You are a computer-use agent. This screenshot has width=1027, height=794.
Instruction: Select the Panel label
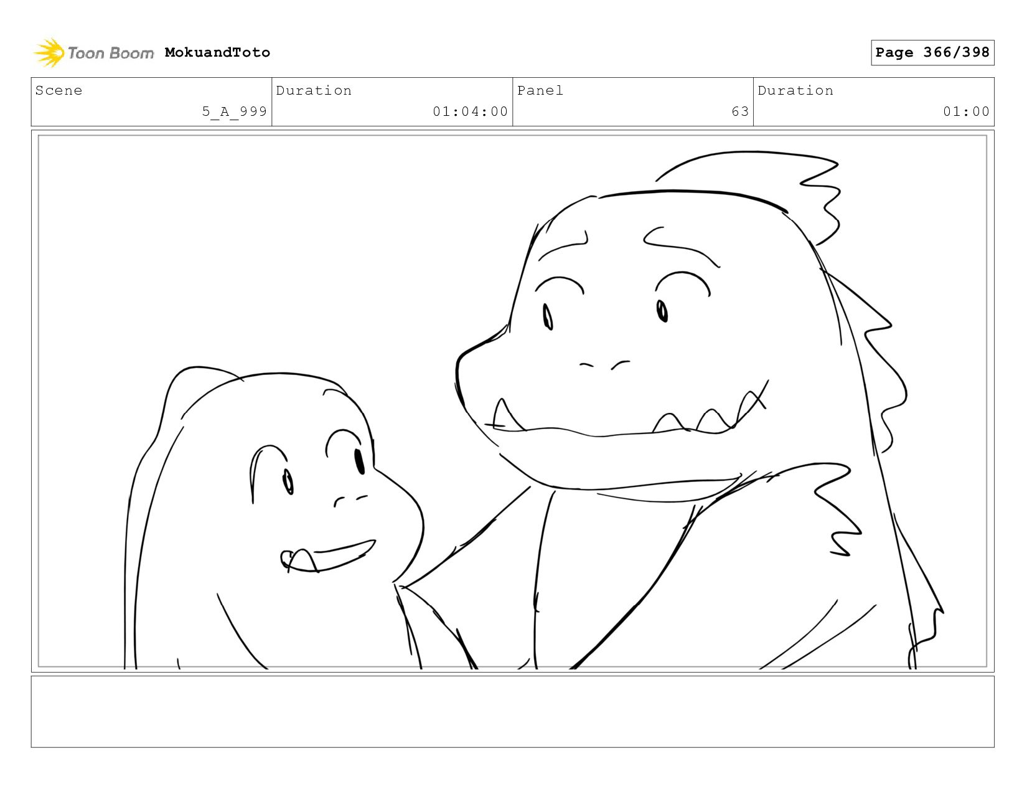[540, 90]
